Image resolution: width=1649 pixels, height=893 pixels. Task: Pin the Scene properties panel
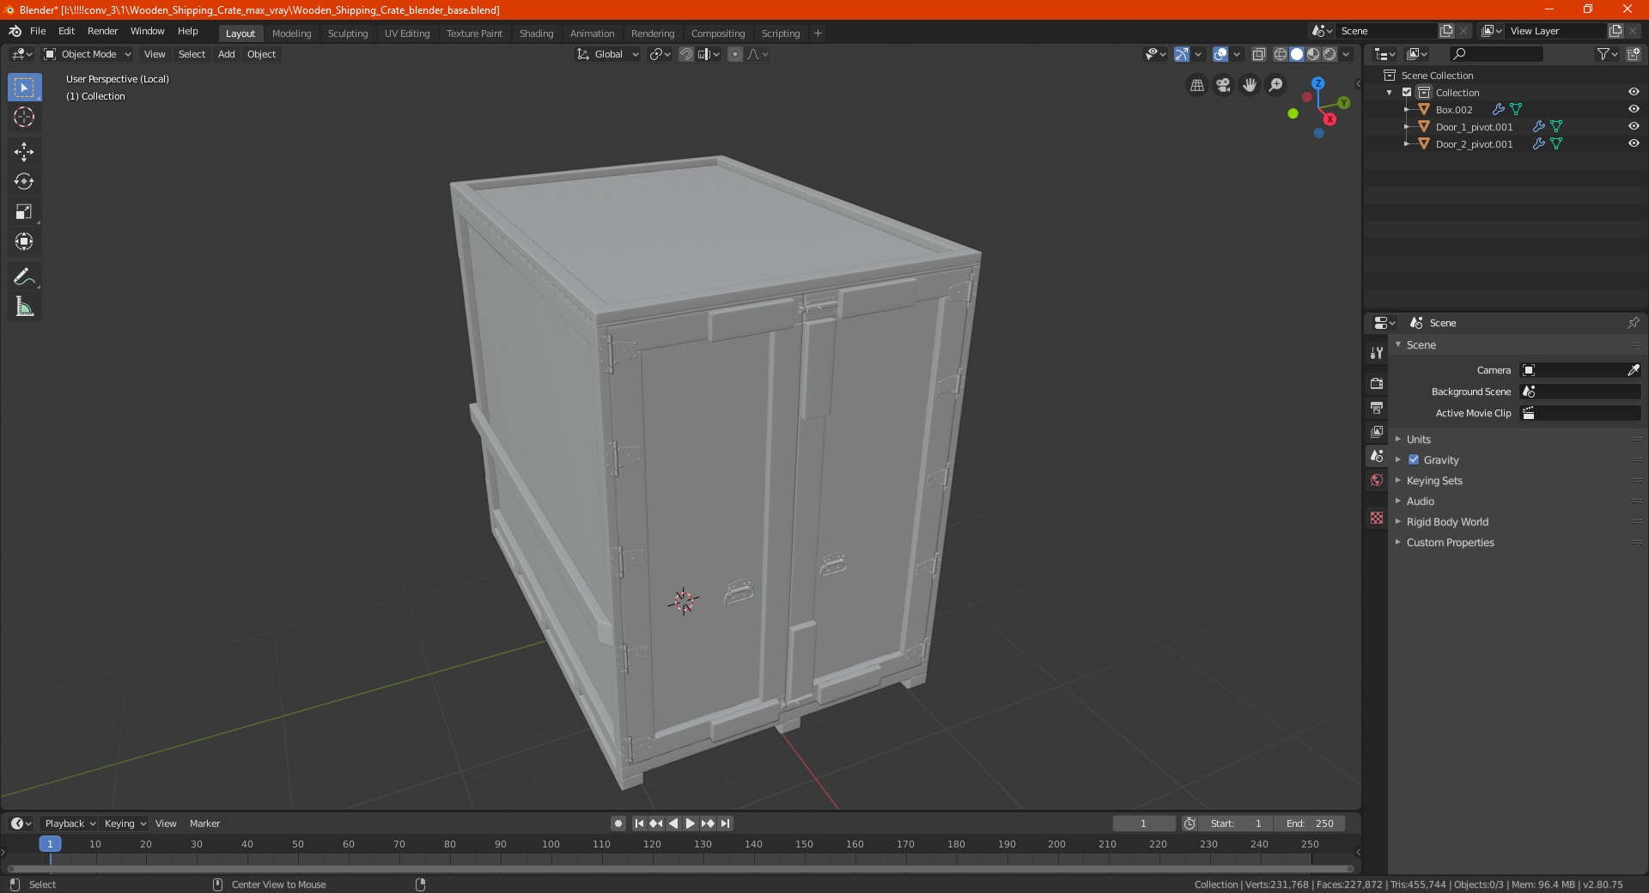coord(1633,323)
